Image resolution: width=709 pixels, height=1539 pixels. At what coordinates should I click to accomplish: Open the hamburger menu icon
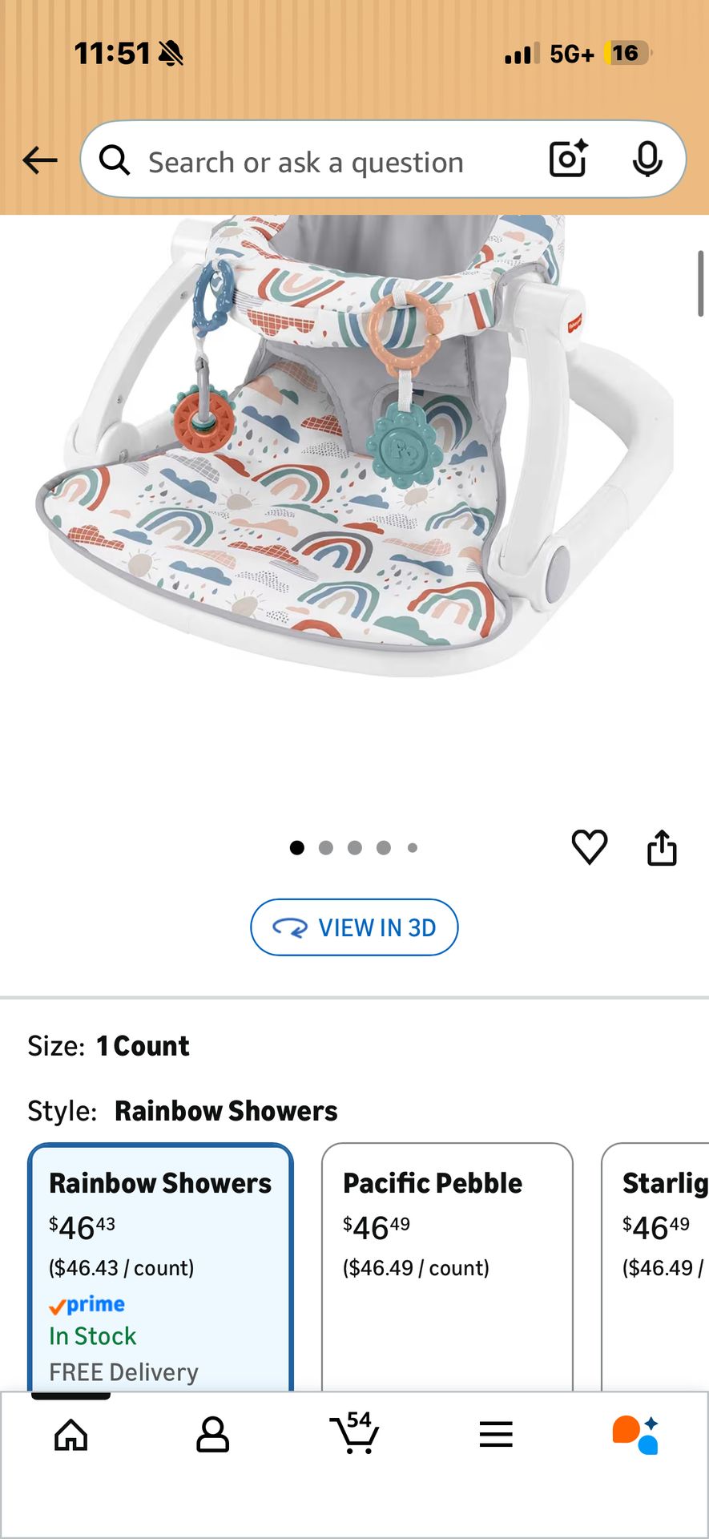496,1435
